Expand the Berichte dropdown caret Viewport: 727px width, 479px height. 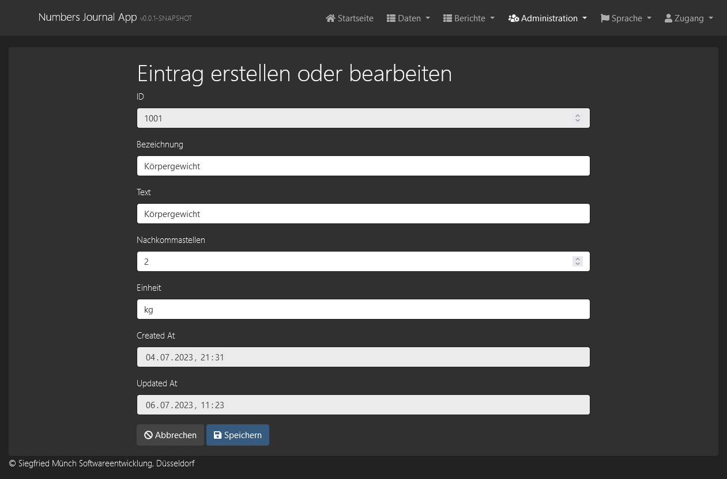coord(492,18)
